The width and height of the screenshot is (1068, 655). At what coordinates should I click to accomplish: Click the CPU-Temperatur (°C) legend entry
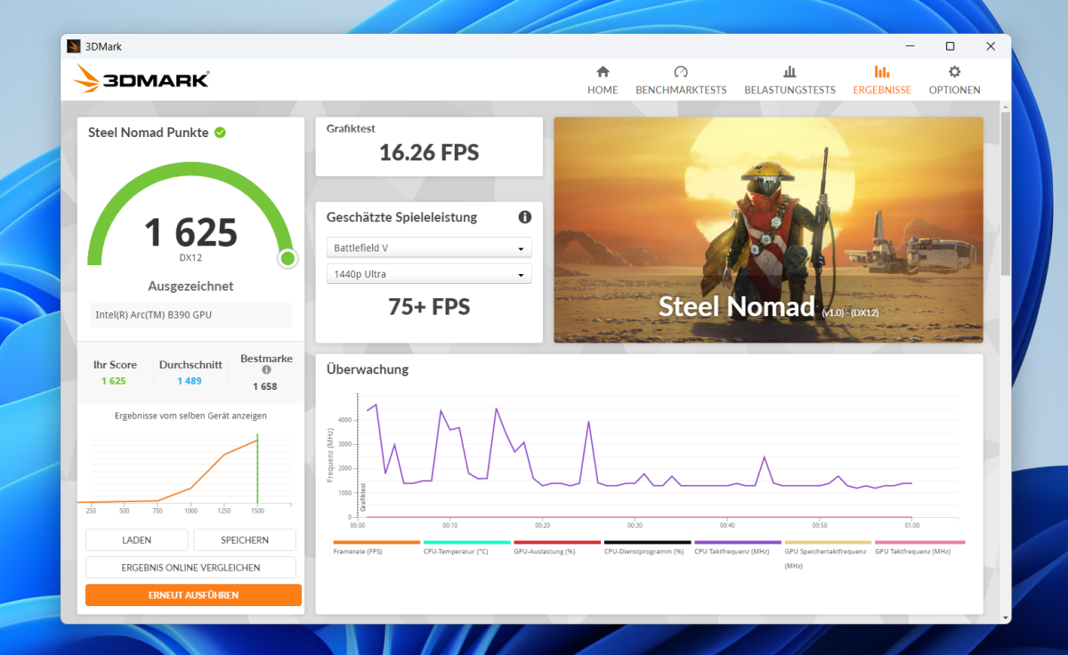(x=466, y=547)
